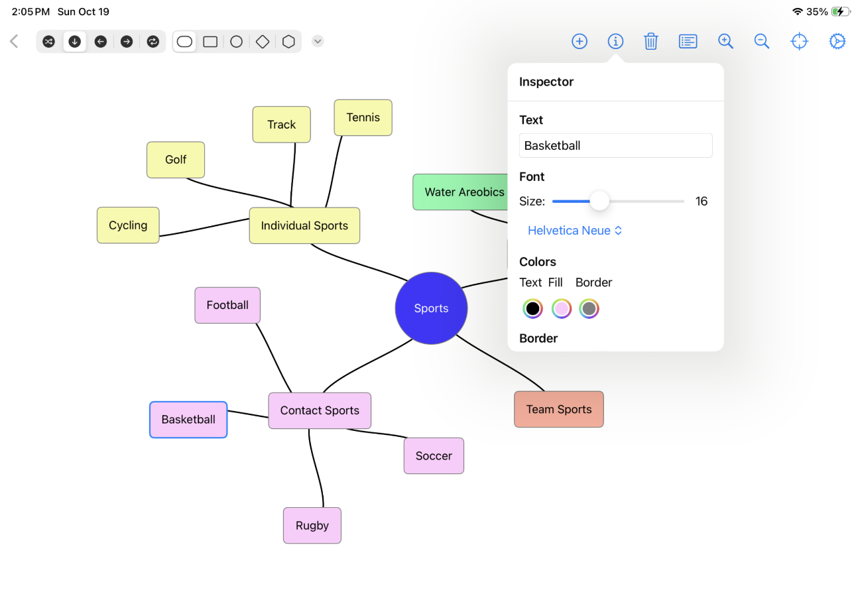Viewport: 862px width, 602px height.
Task: Expand the toolbar chevron-down menu
Action: coord(318,41)
